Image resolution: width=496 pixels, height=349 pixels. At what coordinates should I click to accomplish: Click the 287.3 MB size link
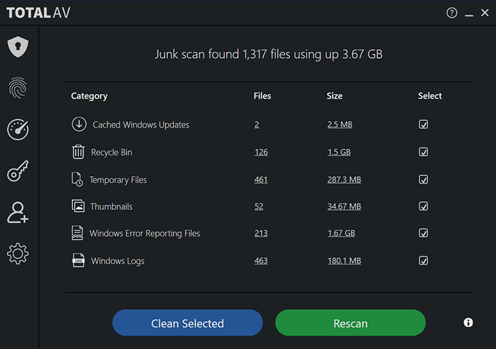tap(344, 180)
